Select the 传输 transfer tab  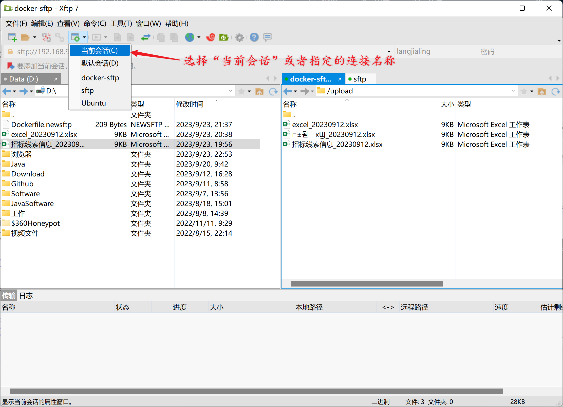[x=9, y=295]
